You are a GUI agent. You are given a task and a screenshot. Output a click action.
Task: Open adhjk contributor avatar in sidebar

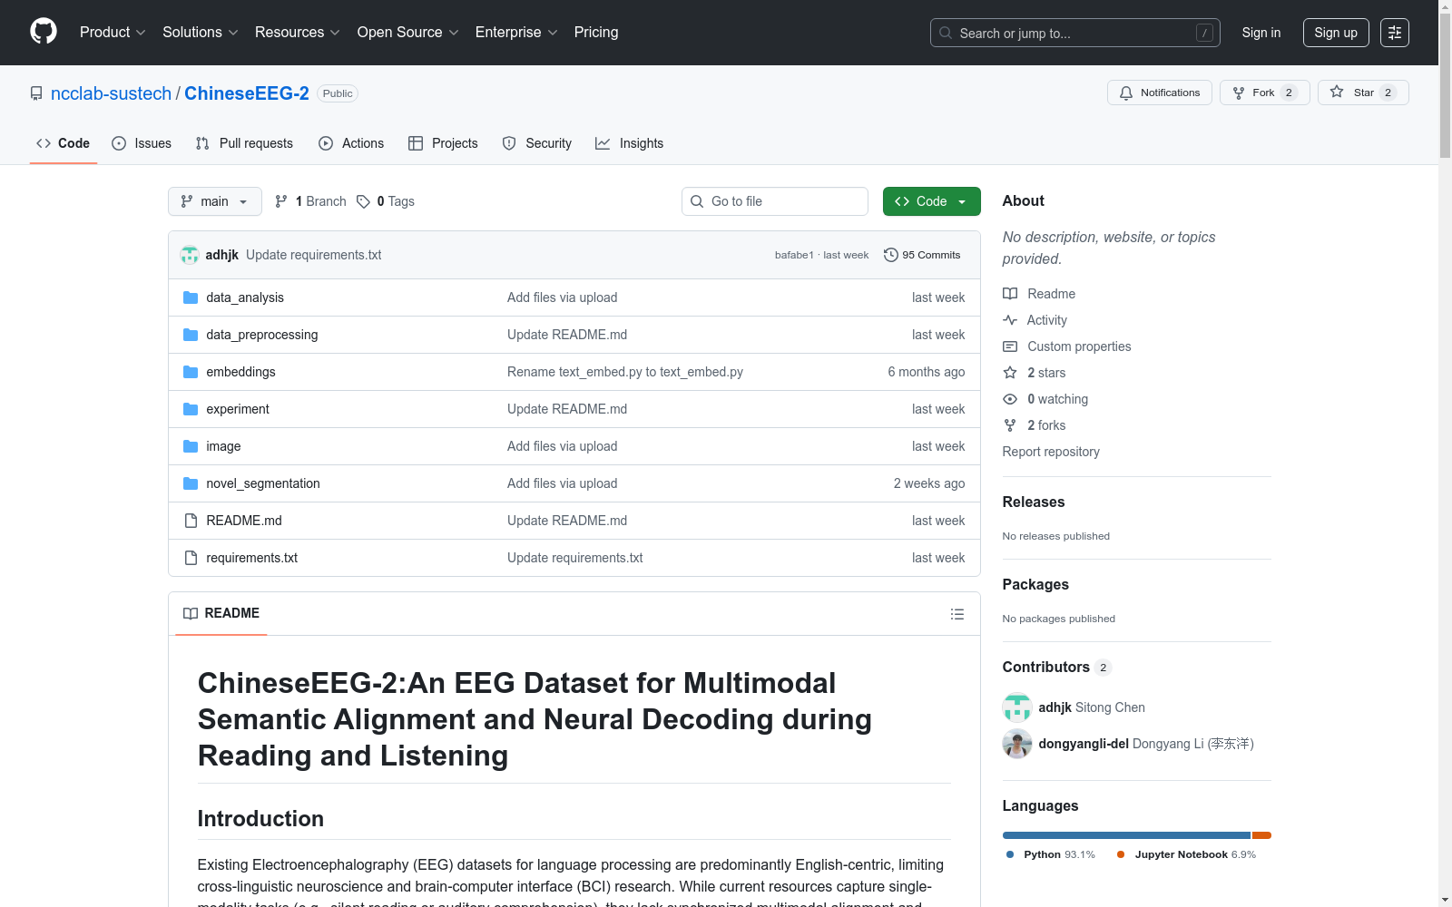coord(1017,707)
